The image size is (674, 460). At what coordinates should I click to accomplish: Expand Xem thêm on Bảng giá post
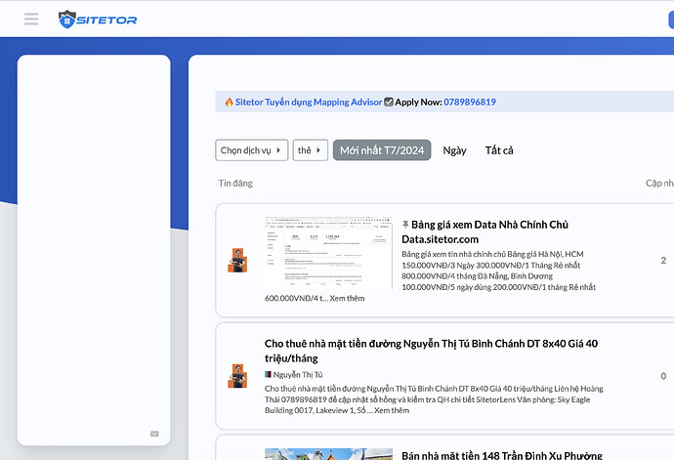(x=347, y=298)
